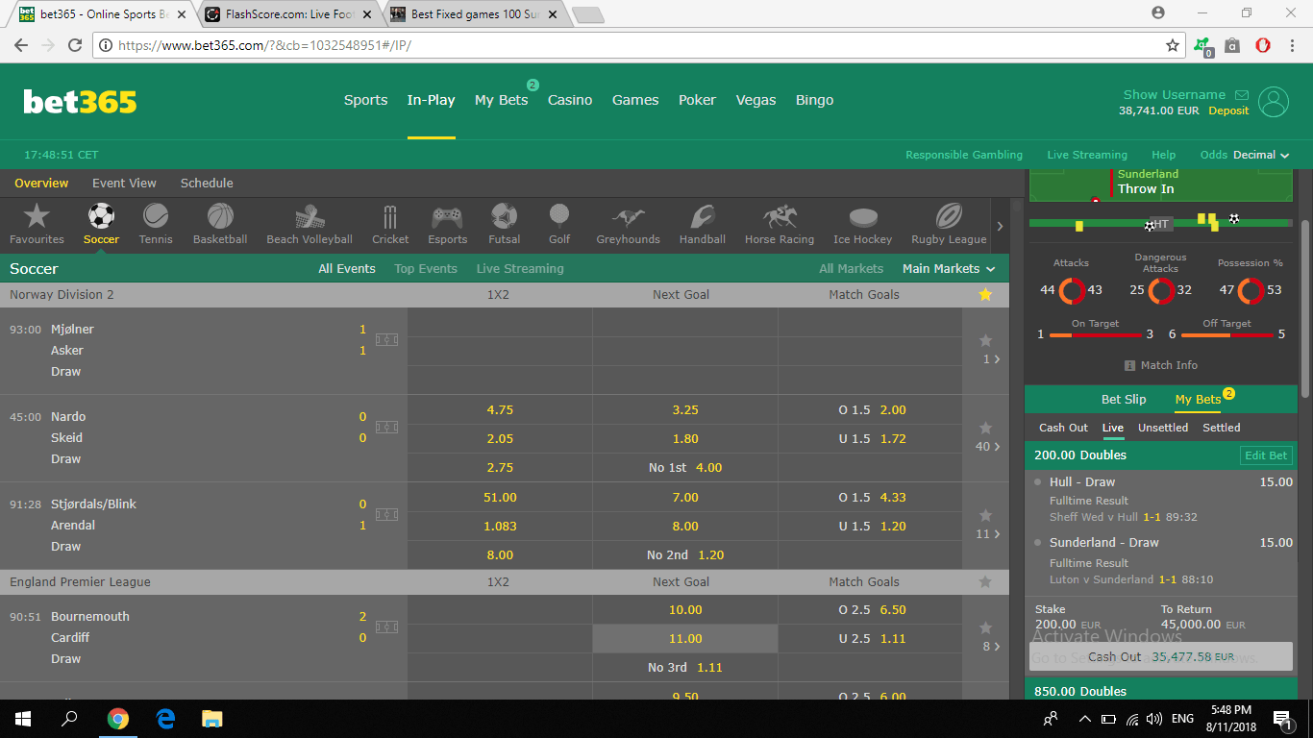Select the Greyhounds sport icon

pyautogui.click(x=628, y=216)
